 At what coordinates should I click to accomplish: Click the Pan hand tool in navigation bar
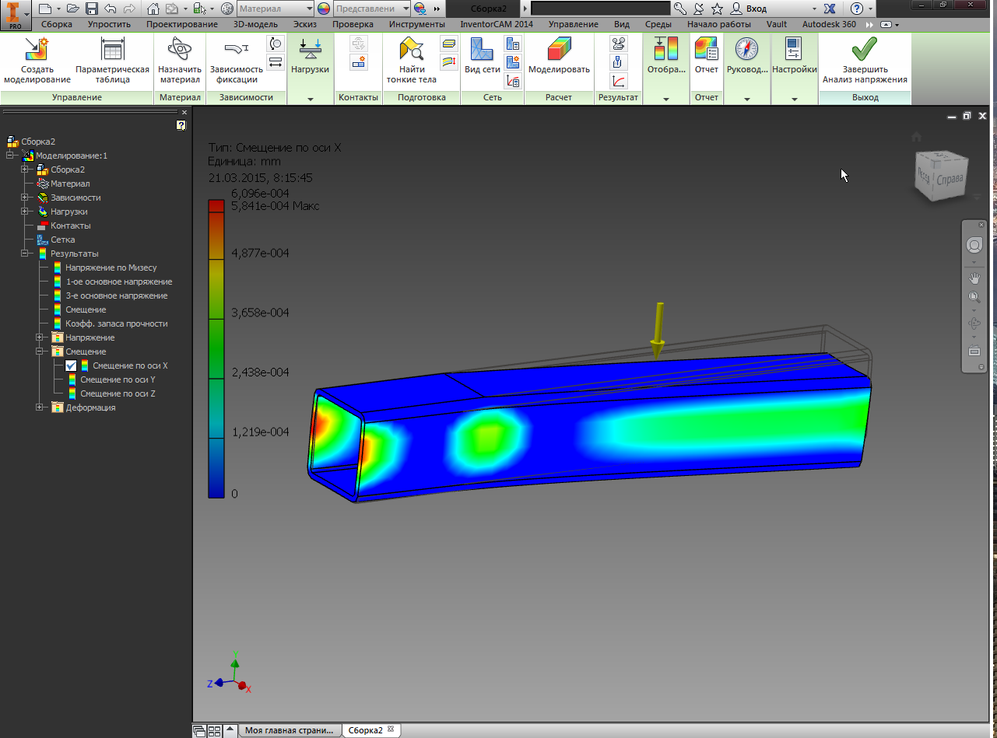click(974, 278)
